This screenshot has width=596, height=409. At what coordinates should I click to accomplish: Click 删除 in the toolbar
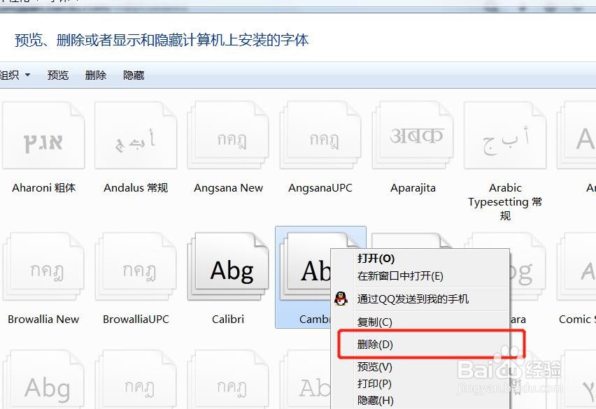[95, 76]
